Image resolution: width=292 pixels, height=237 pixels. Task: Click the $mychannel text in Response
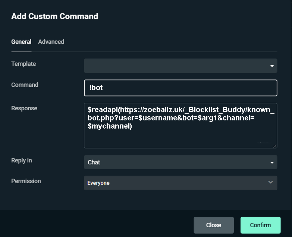(x=110, y=126)
